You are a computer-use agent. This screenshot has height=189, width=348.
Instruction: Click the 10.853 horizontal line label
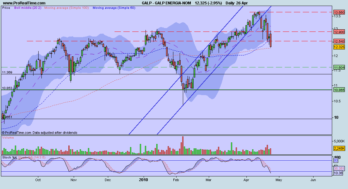pos(7,88)
